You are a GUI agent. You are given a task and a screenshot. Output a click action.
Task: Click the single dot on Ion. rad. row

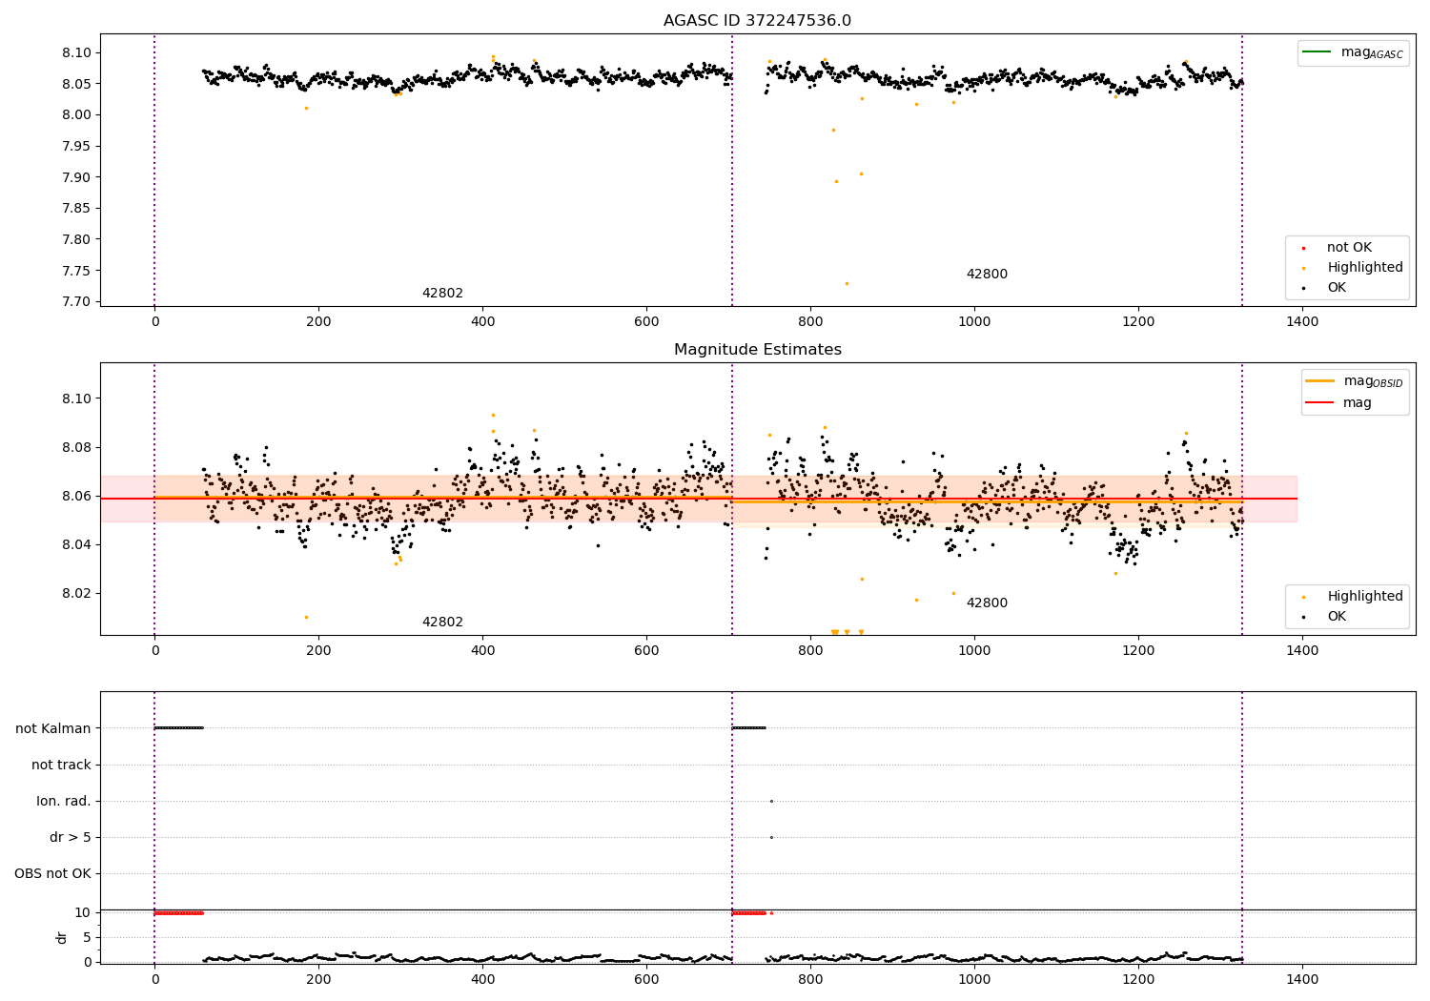point(771,801)
